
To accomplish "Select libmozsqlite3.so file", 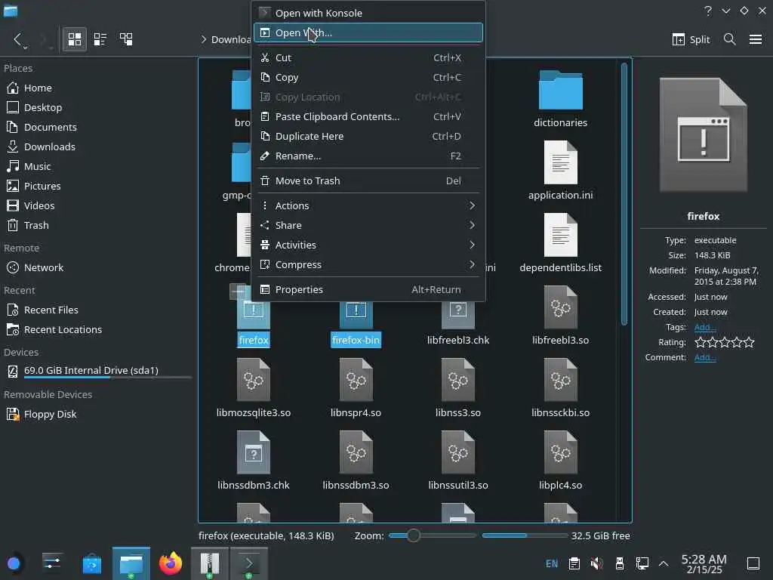I will click(x=254, y=389).
